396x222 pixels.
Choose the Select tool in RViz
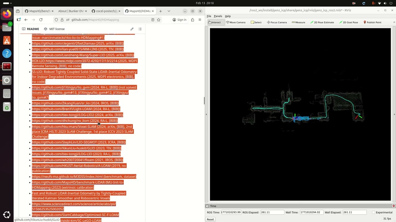(256, 22)
